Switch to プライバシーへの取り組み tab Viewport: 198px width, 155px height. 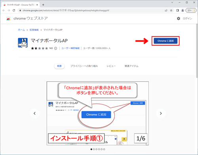(84, 66)
